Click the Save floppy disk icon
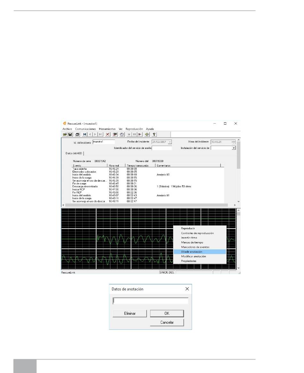This screenshot has height=373, width=304. [x=70, y=134]
